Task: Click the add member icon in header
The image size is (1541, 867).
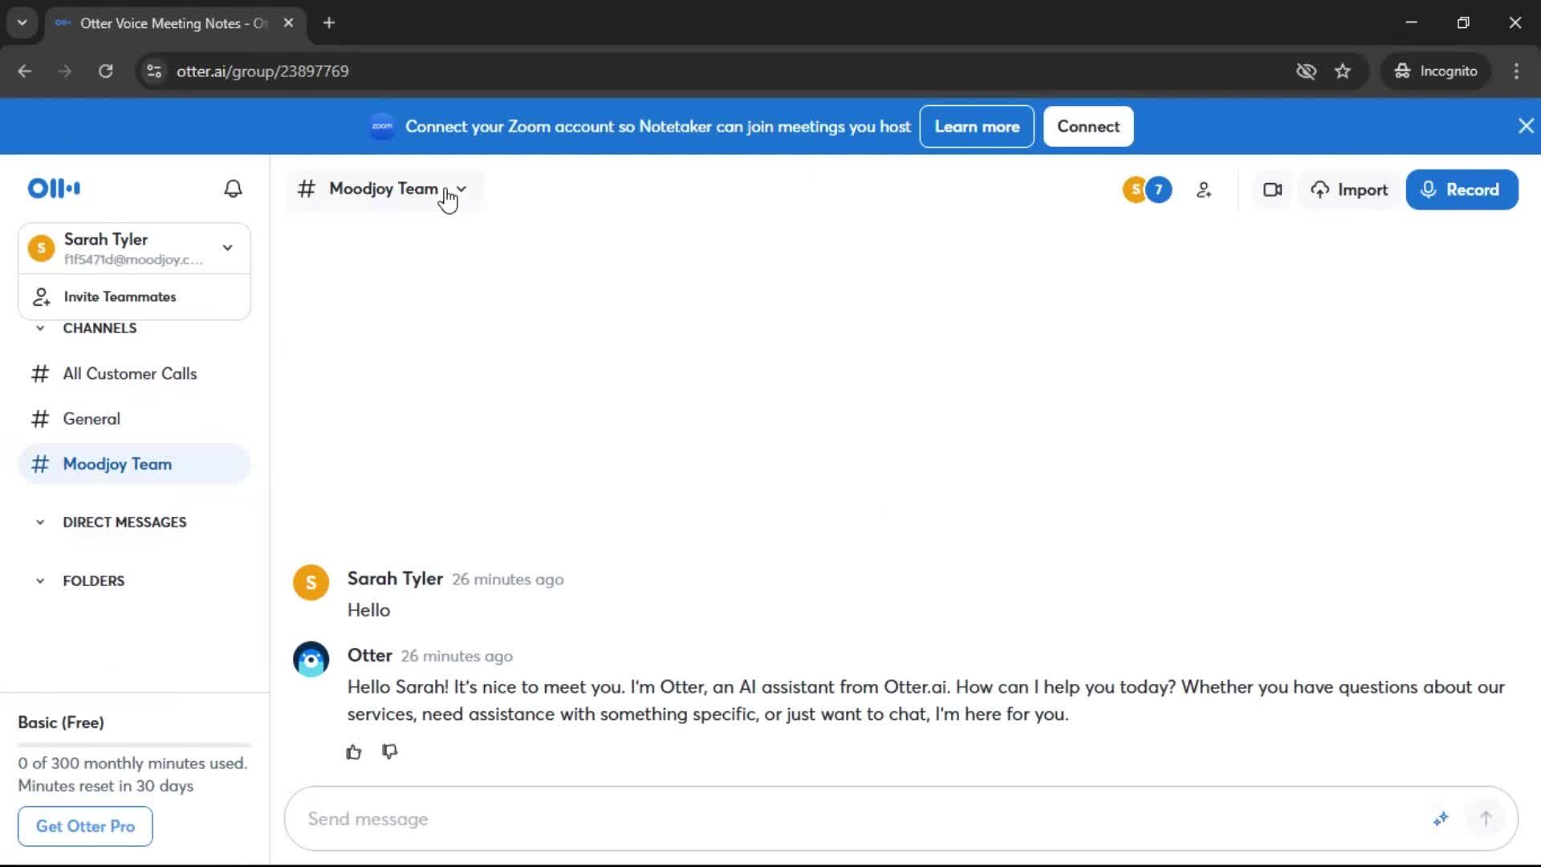Action: click(x=1204, y=190)
